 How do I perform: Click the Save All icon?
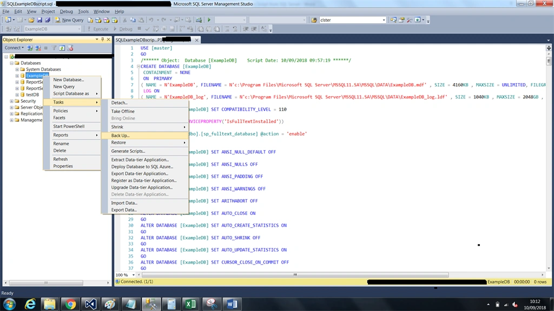(48, 20)
